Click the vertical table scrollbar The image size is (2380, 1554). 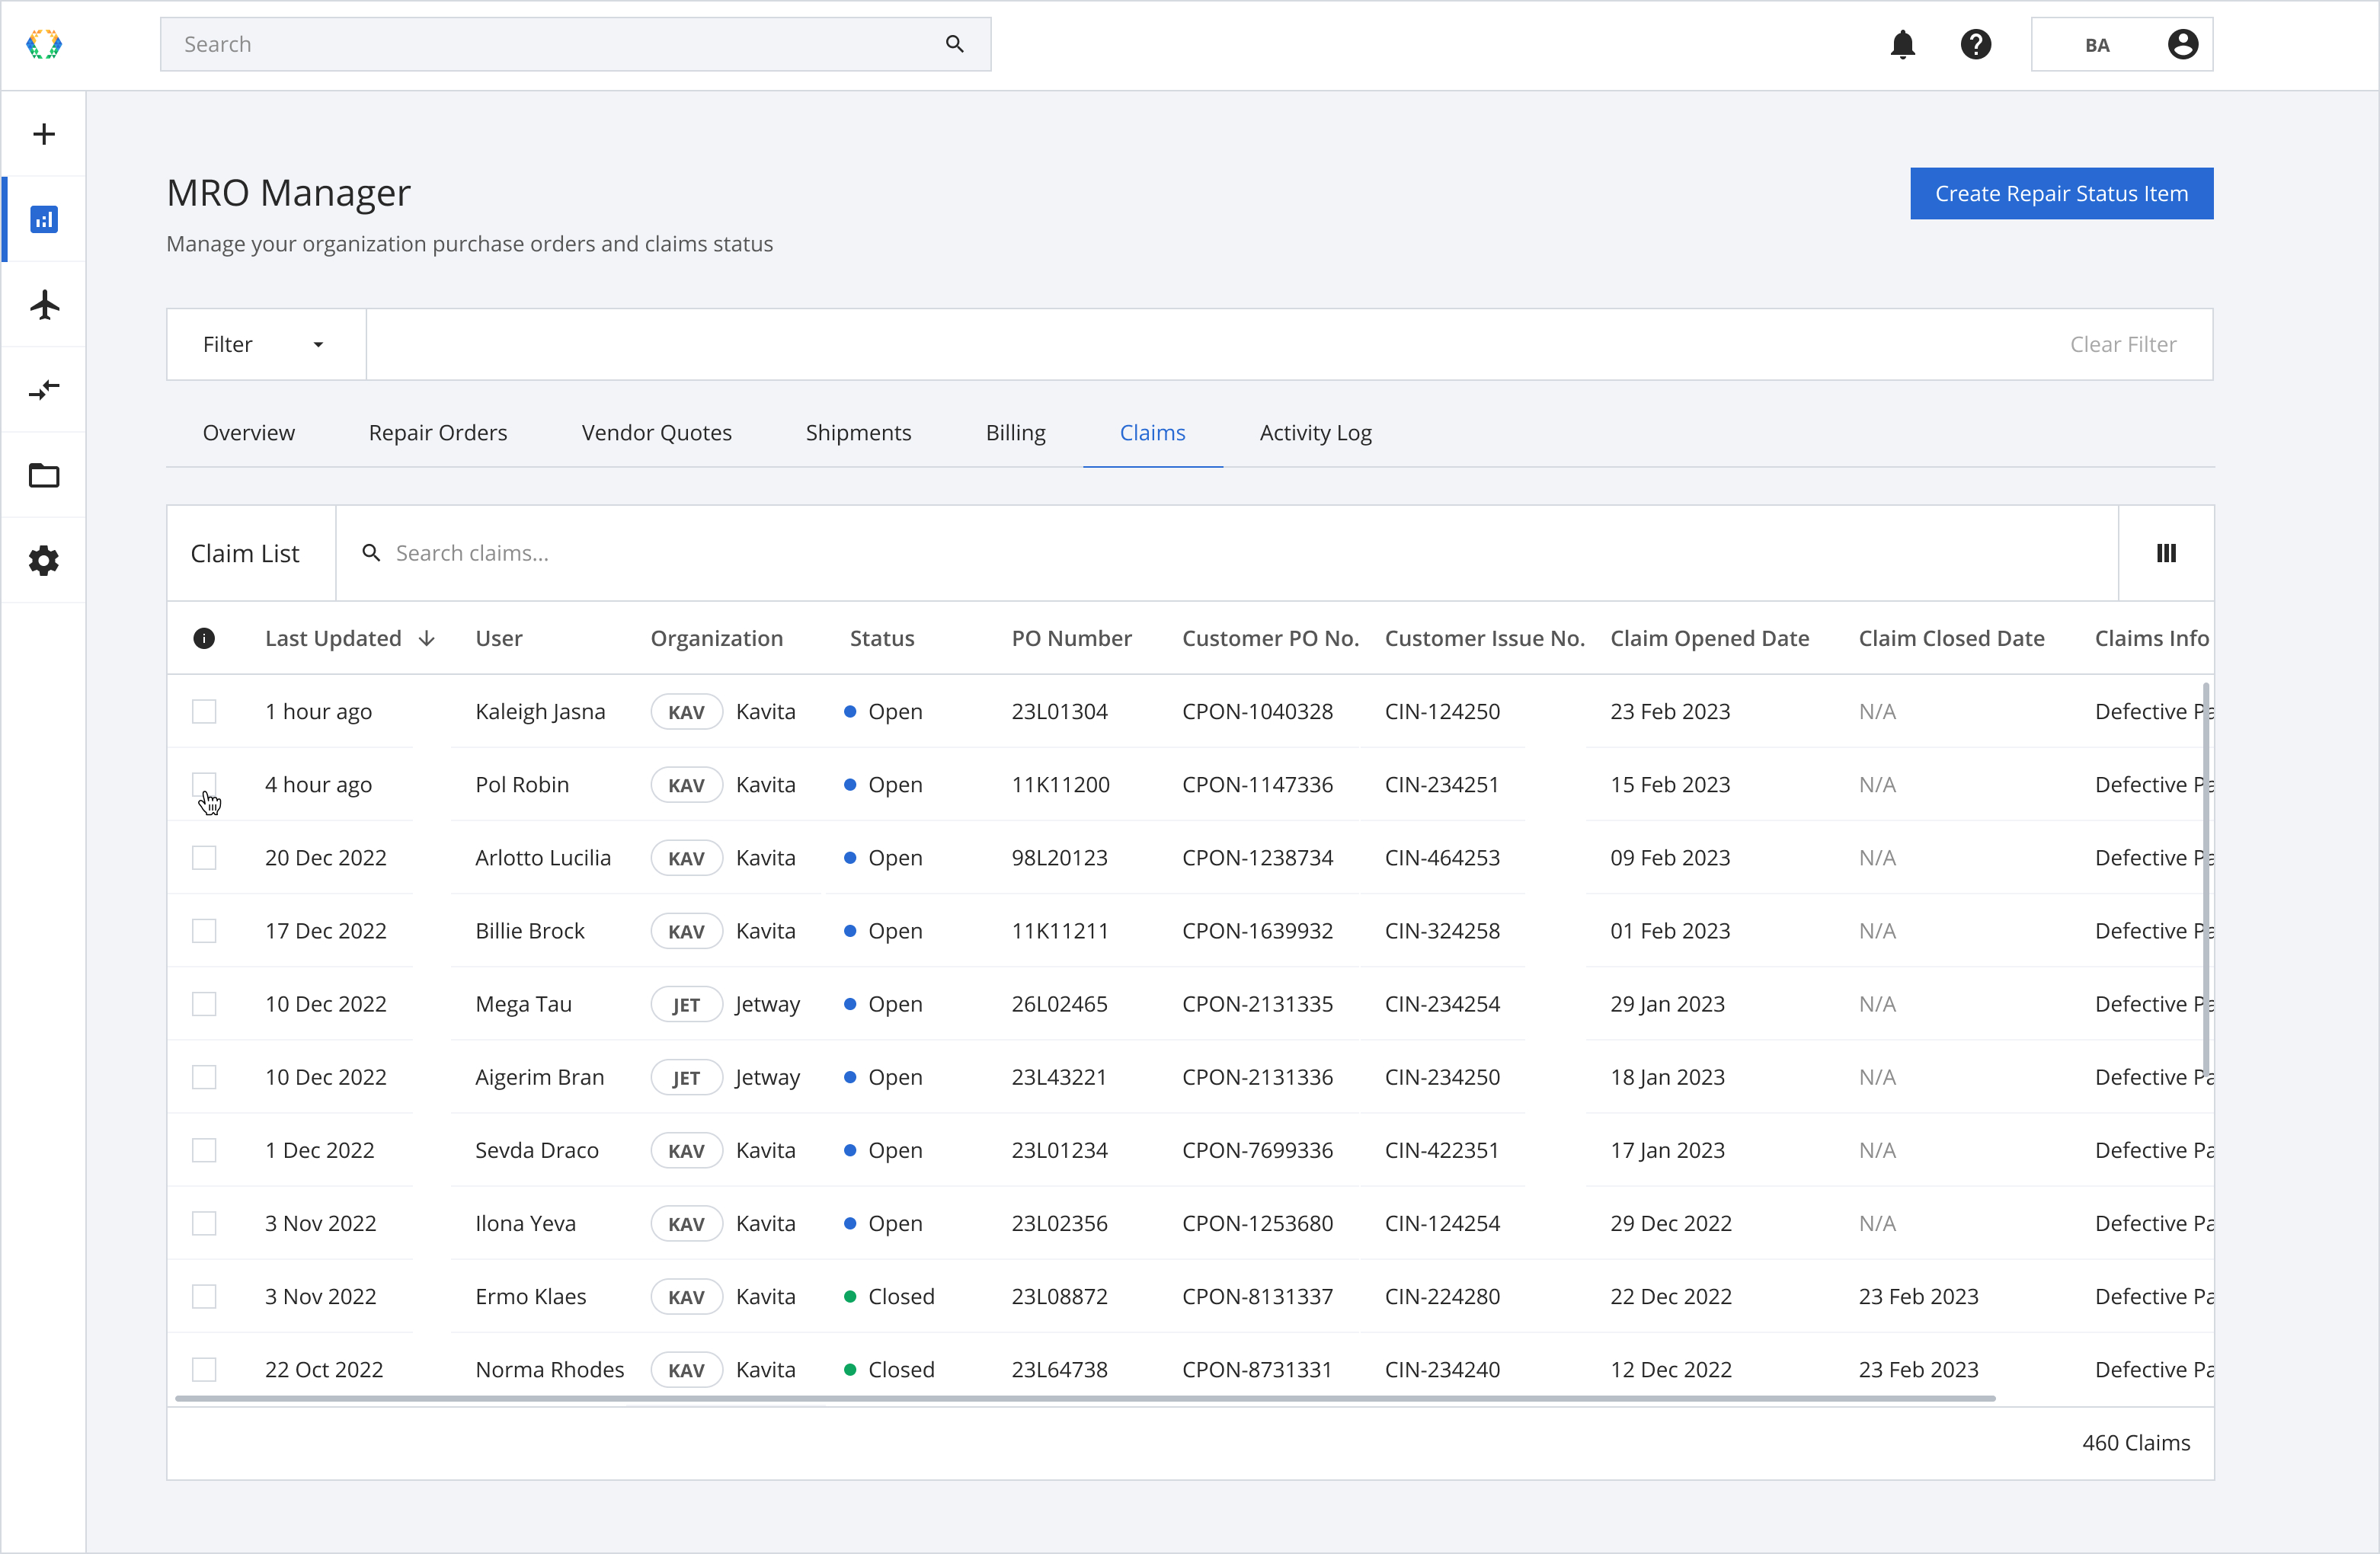point(2206,880)
